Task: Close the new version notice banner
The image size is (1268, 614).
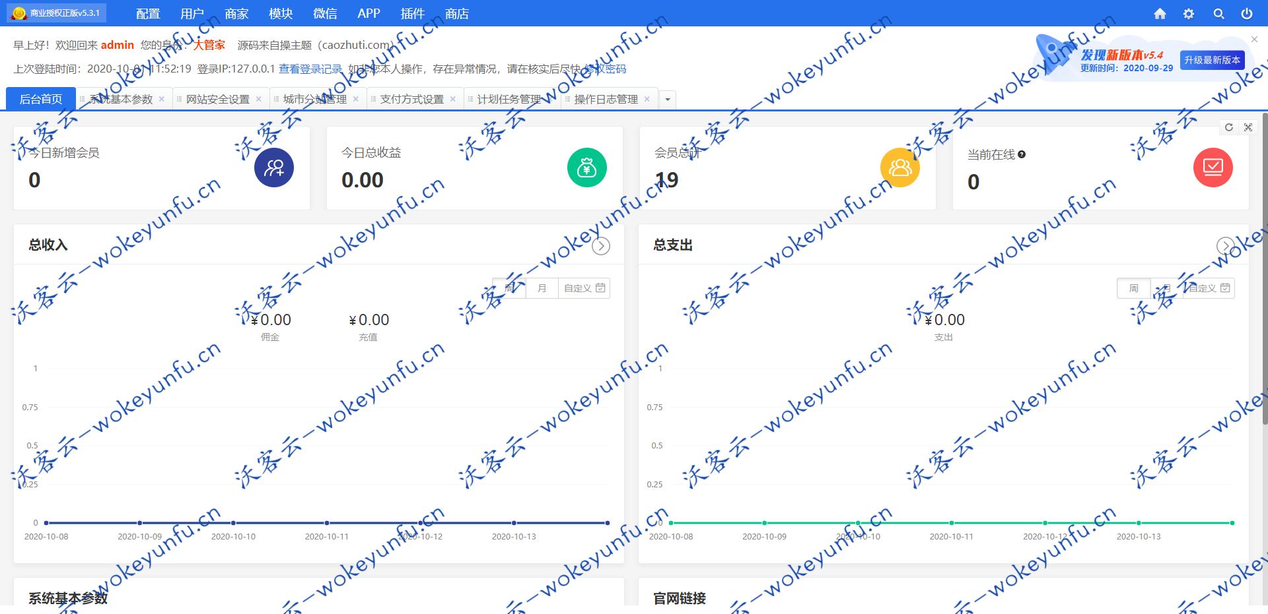Action: tap(1254, 39)
